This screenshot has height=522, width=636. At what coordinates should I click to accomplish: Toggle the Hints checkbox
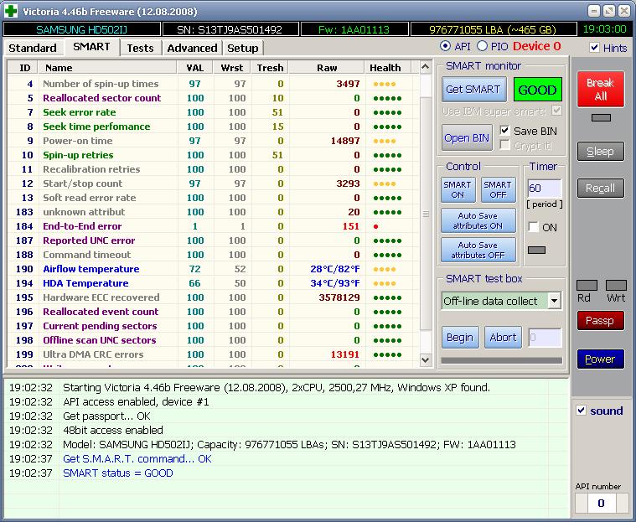(595, 48)
